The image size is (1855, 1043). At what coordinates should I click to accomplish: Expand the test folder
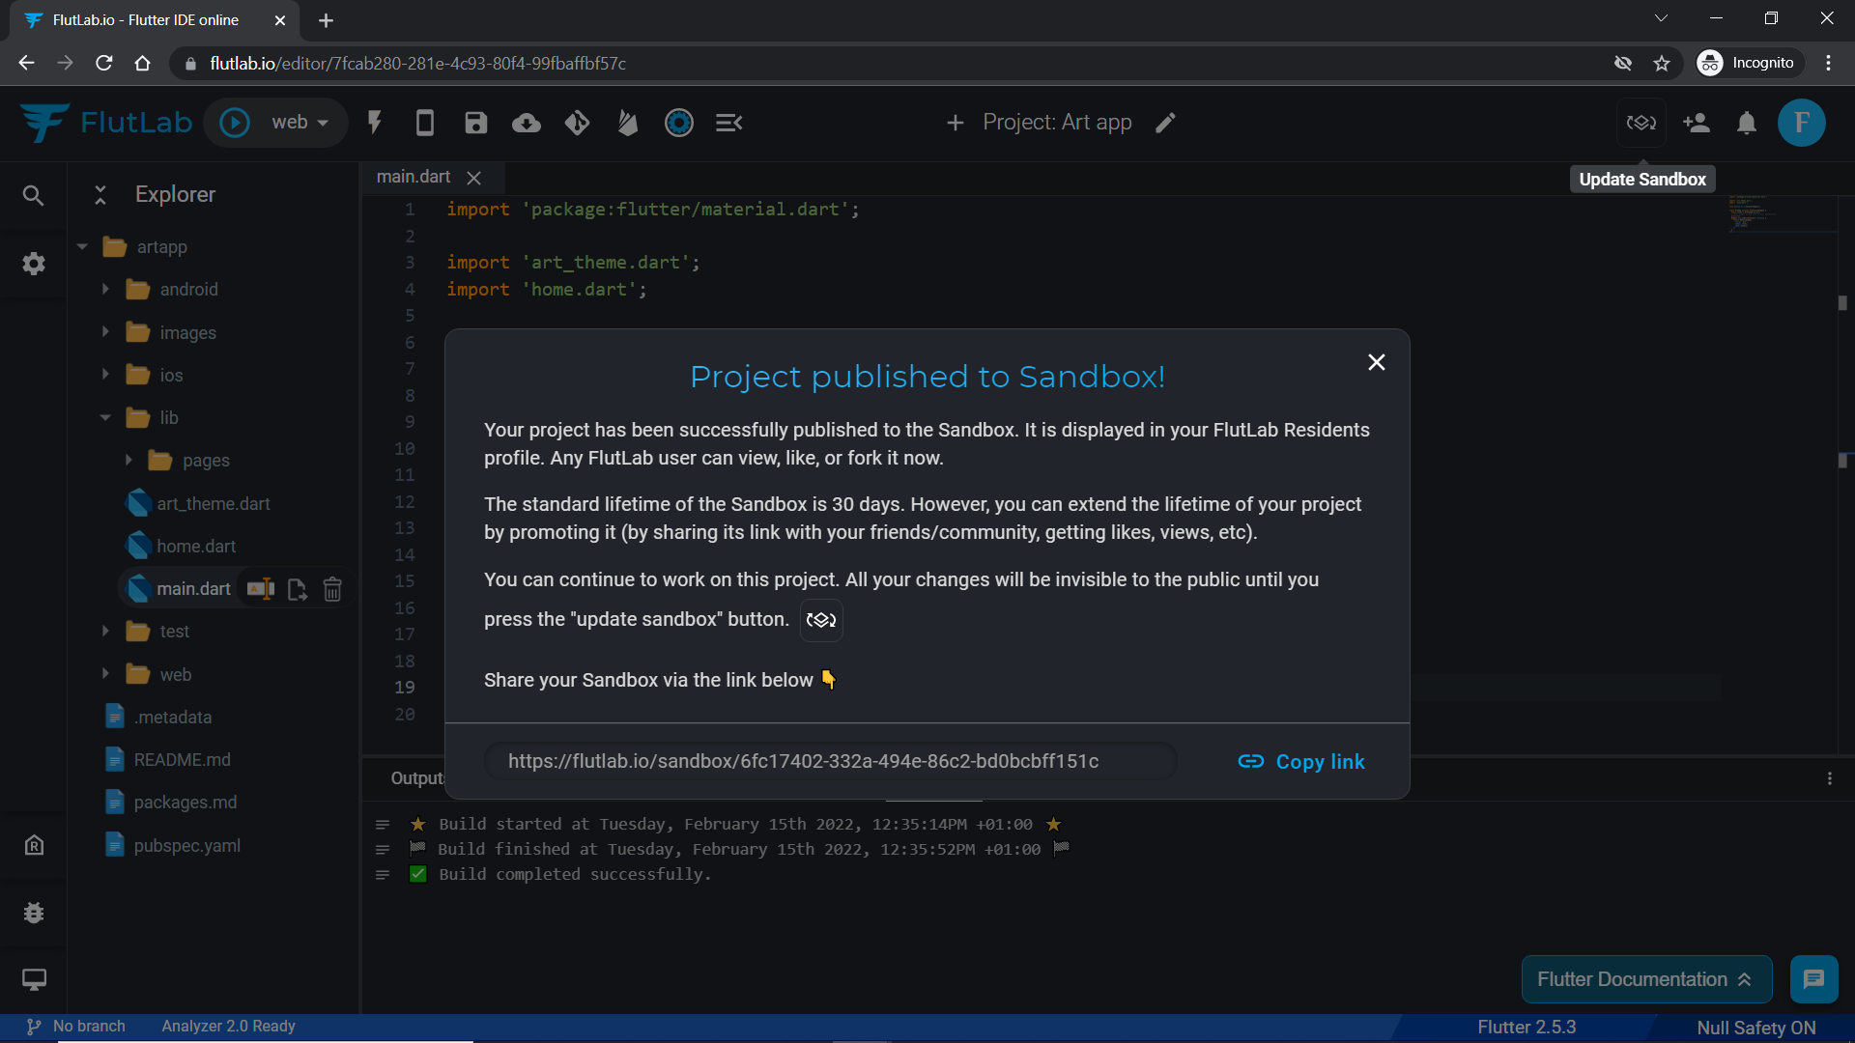pos(105,632)
